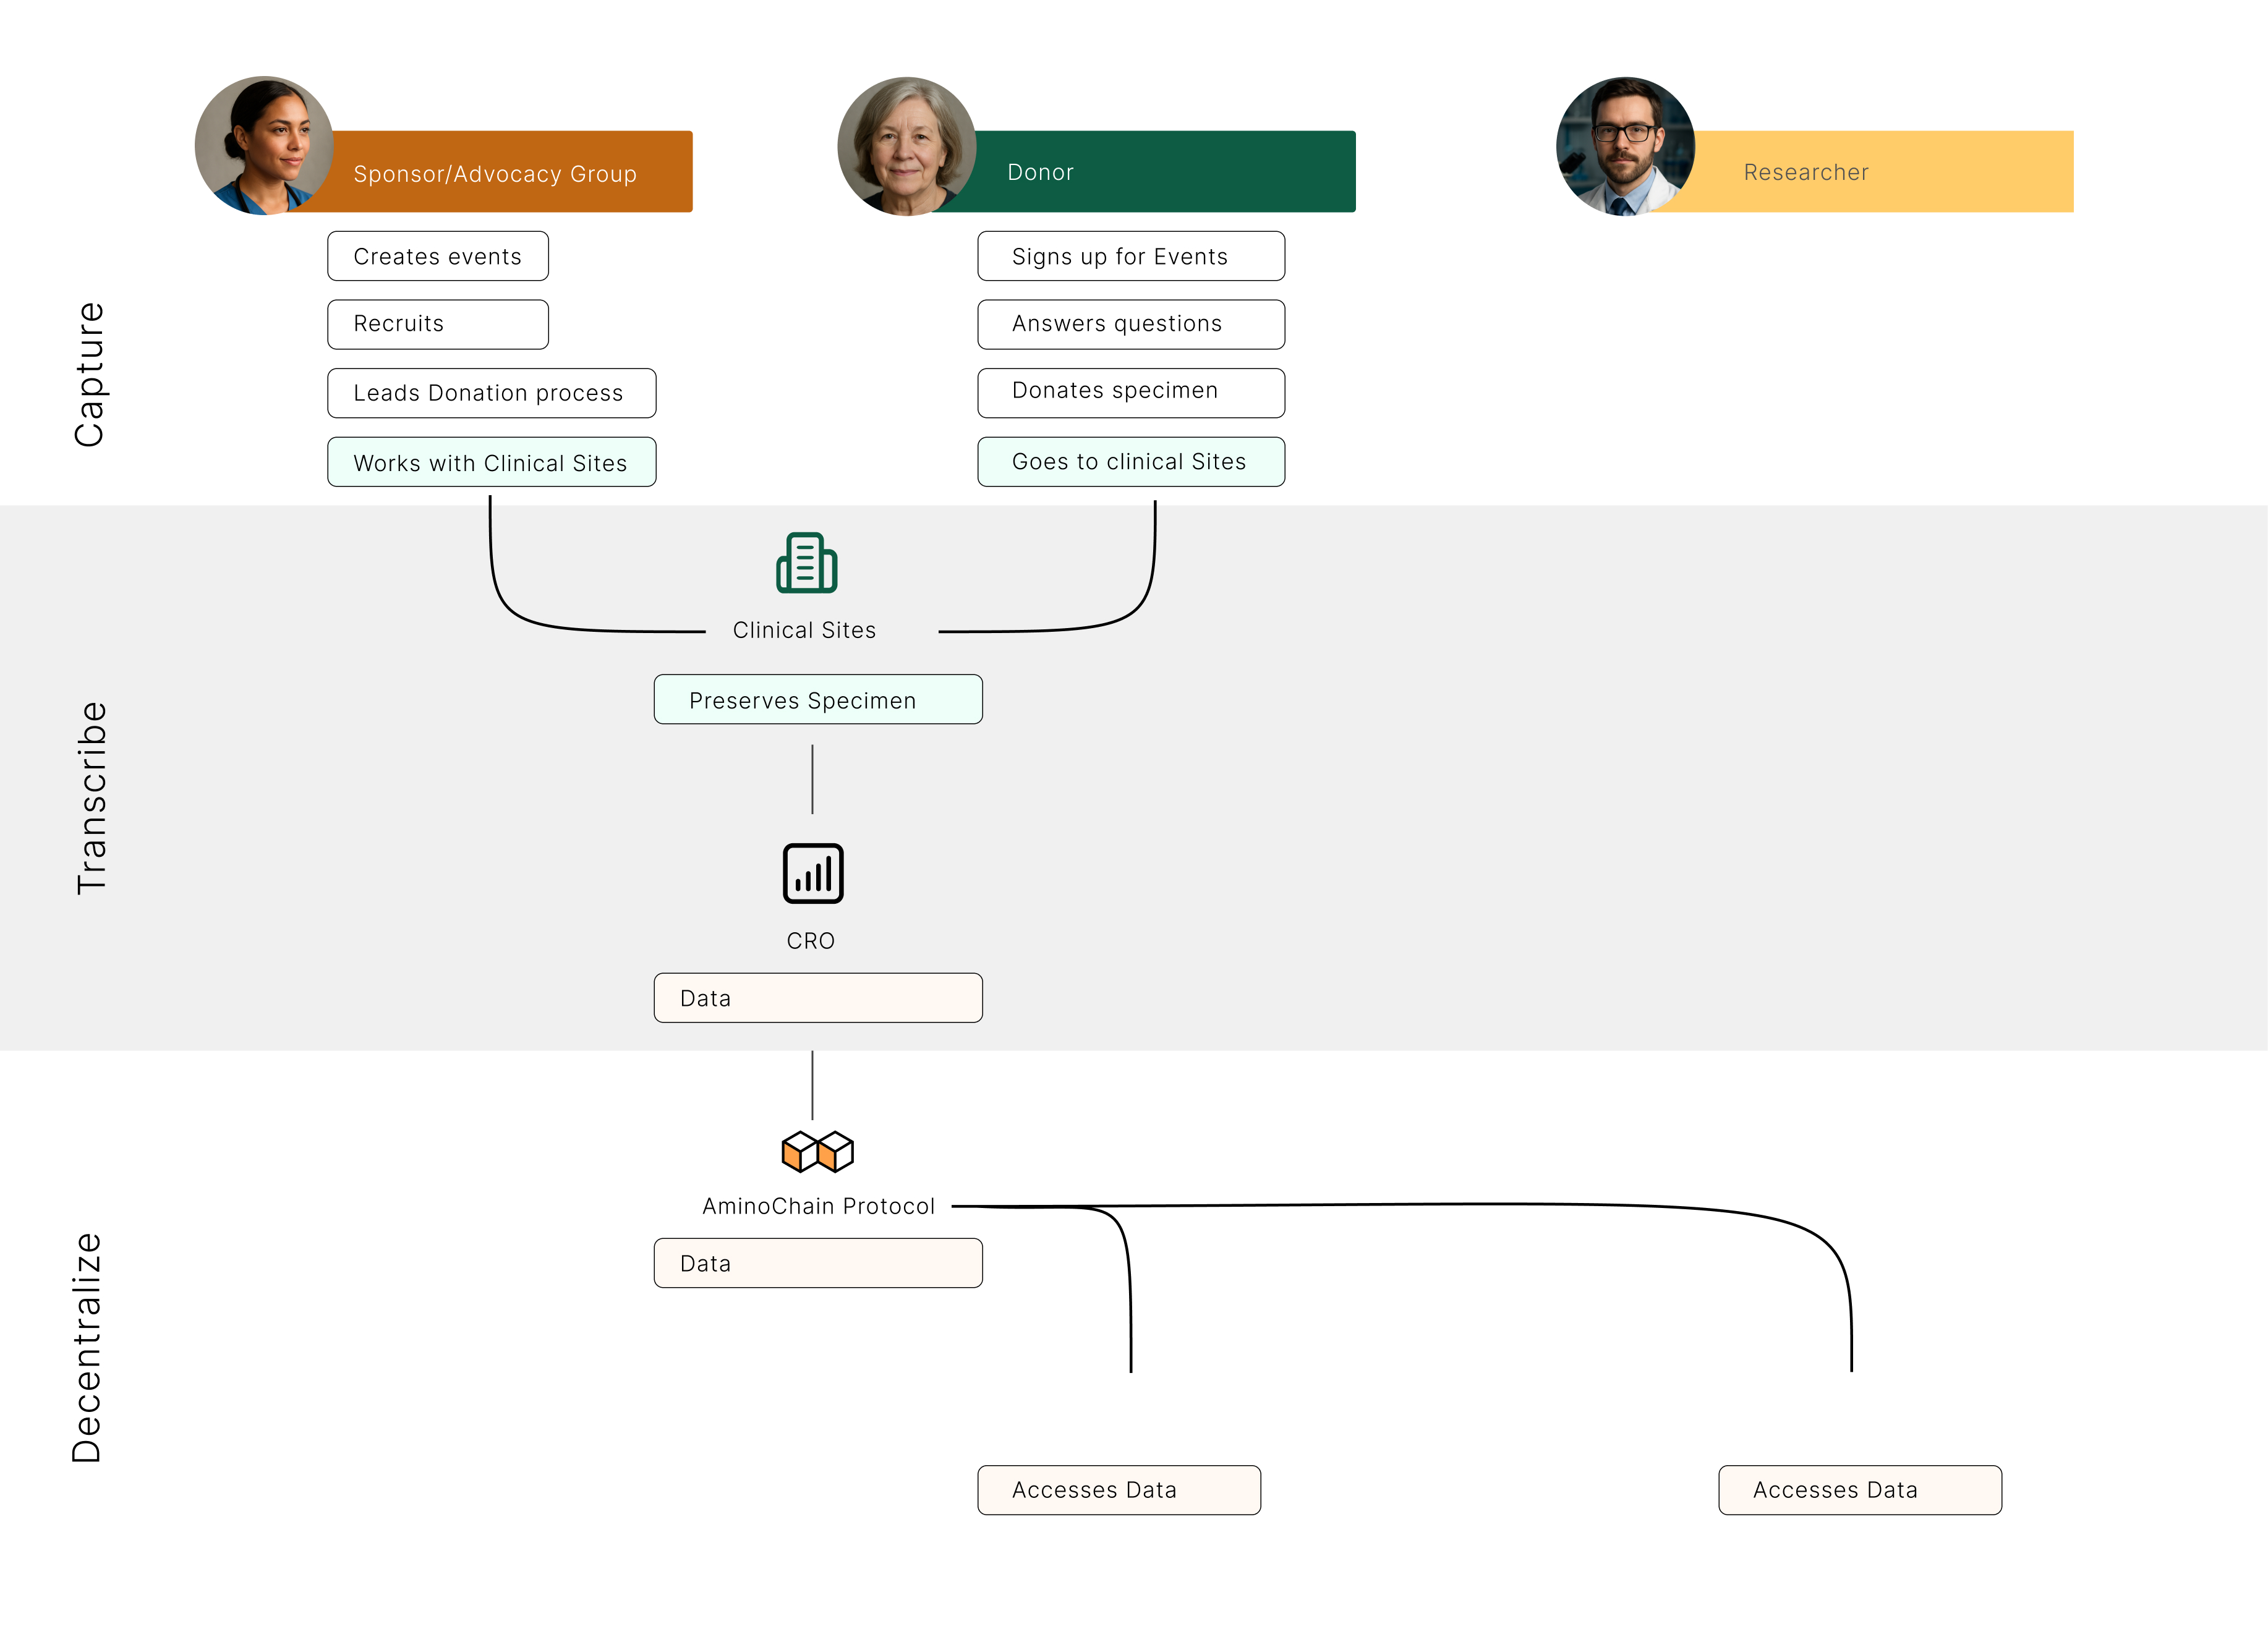Select the Goes to clinical Sites box

(x=1131, y=462)
